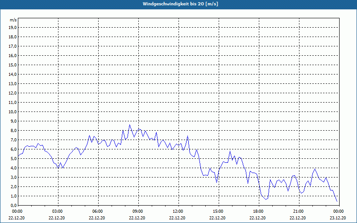Image resolution: width=357 pixels, height=223 pixels.
Task: Pick the "22.12.20" date under 21:00
Action: 298,218
